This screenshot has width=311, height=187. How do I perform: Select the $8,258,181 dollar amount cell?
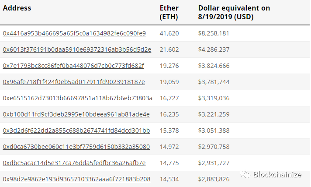(x=214, y=33)
